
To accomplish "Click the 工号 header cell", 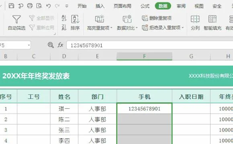I will 34,97.
